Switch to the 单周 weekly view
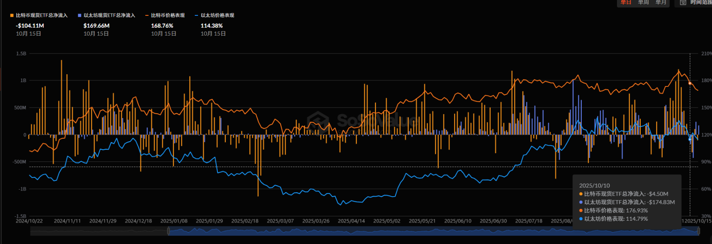The height and width of the screenshot is (244, 712). coord(643,2)
